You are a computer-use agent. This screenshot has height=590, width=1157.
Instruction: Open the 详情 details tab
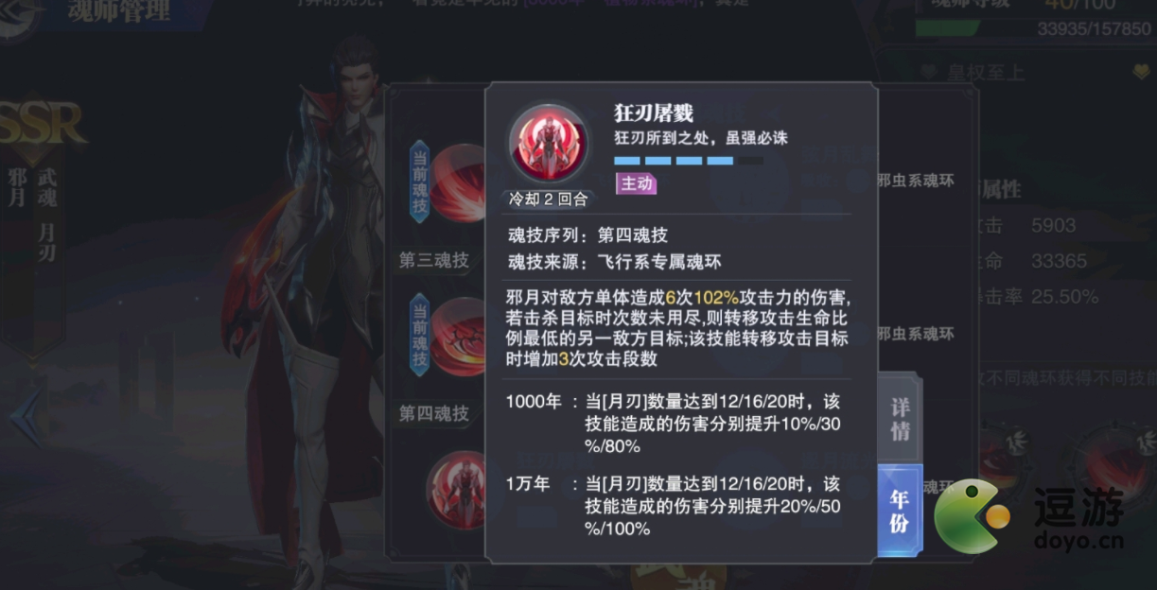coord(899,420)
